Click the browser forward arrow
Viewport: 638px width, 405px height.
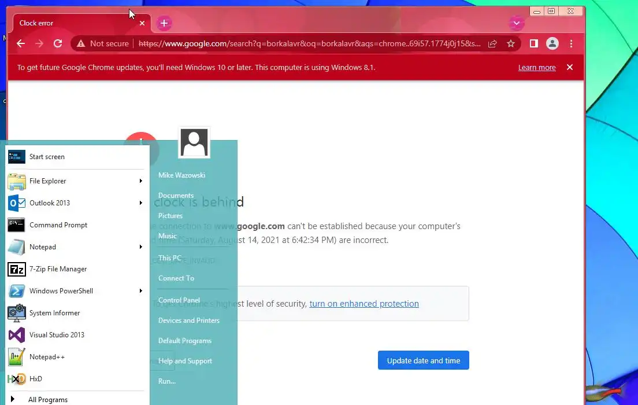click(39, 43)
